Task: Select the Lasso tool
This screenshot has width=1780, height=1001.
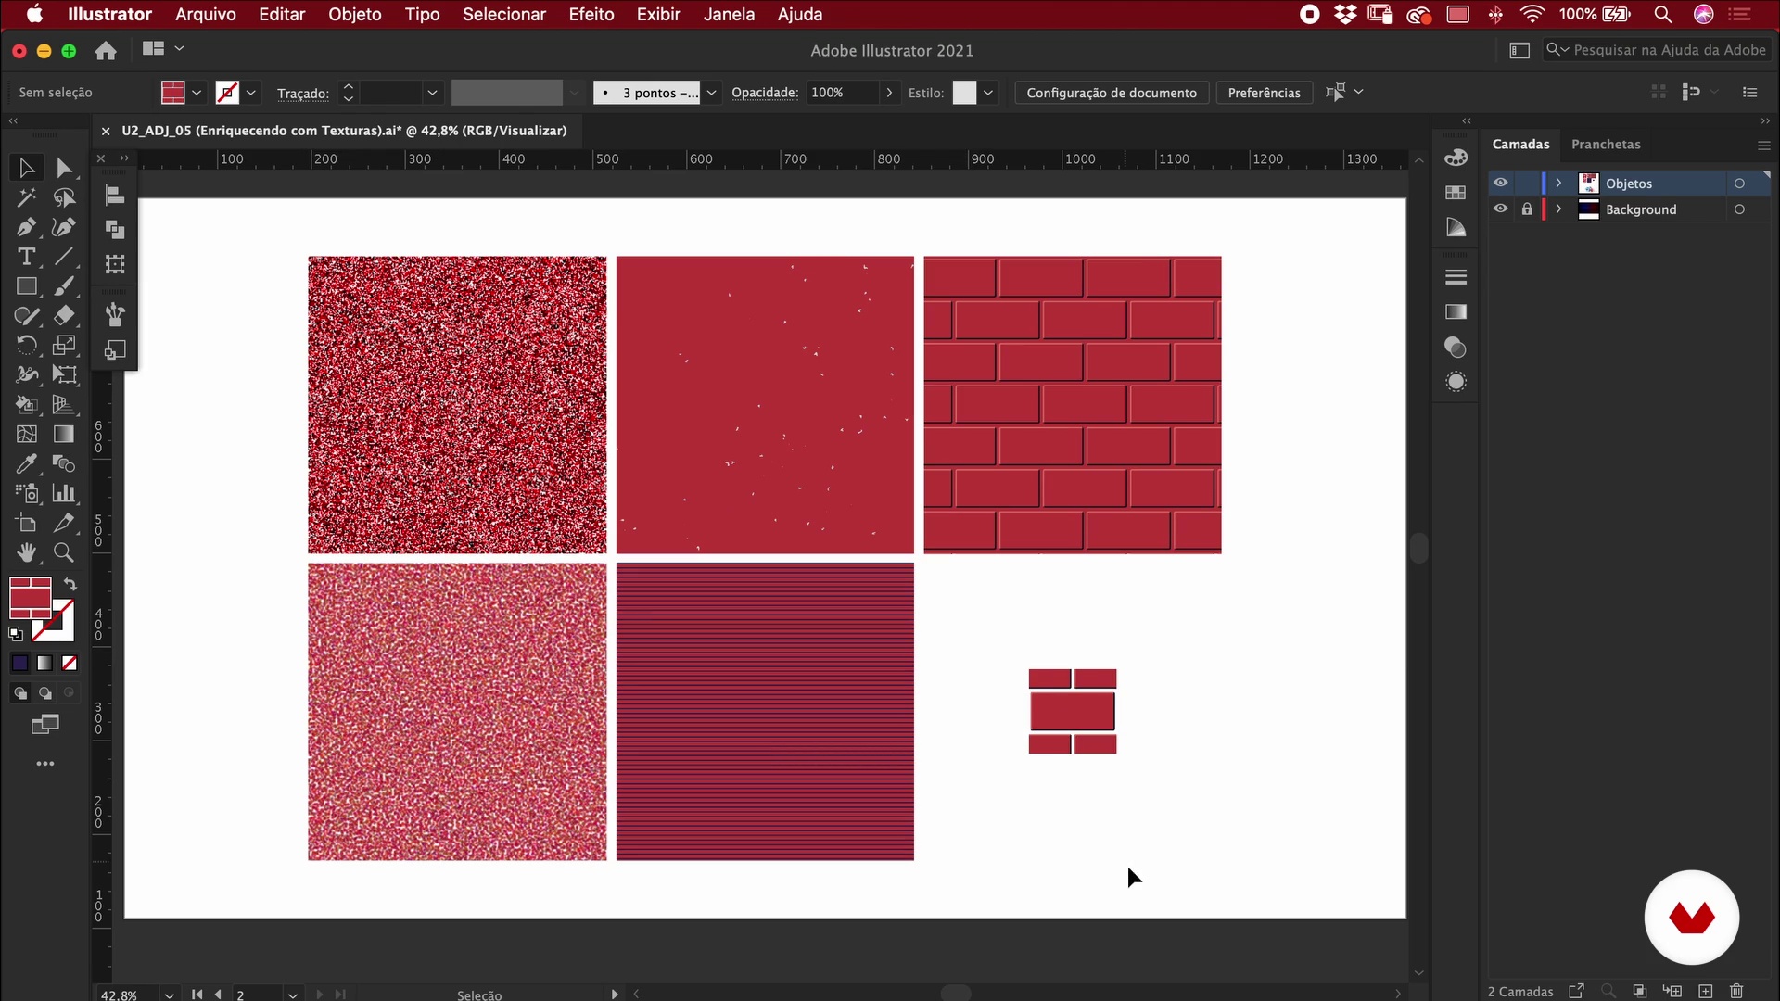Action: (x=64, y=197)
